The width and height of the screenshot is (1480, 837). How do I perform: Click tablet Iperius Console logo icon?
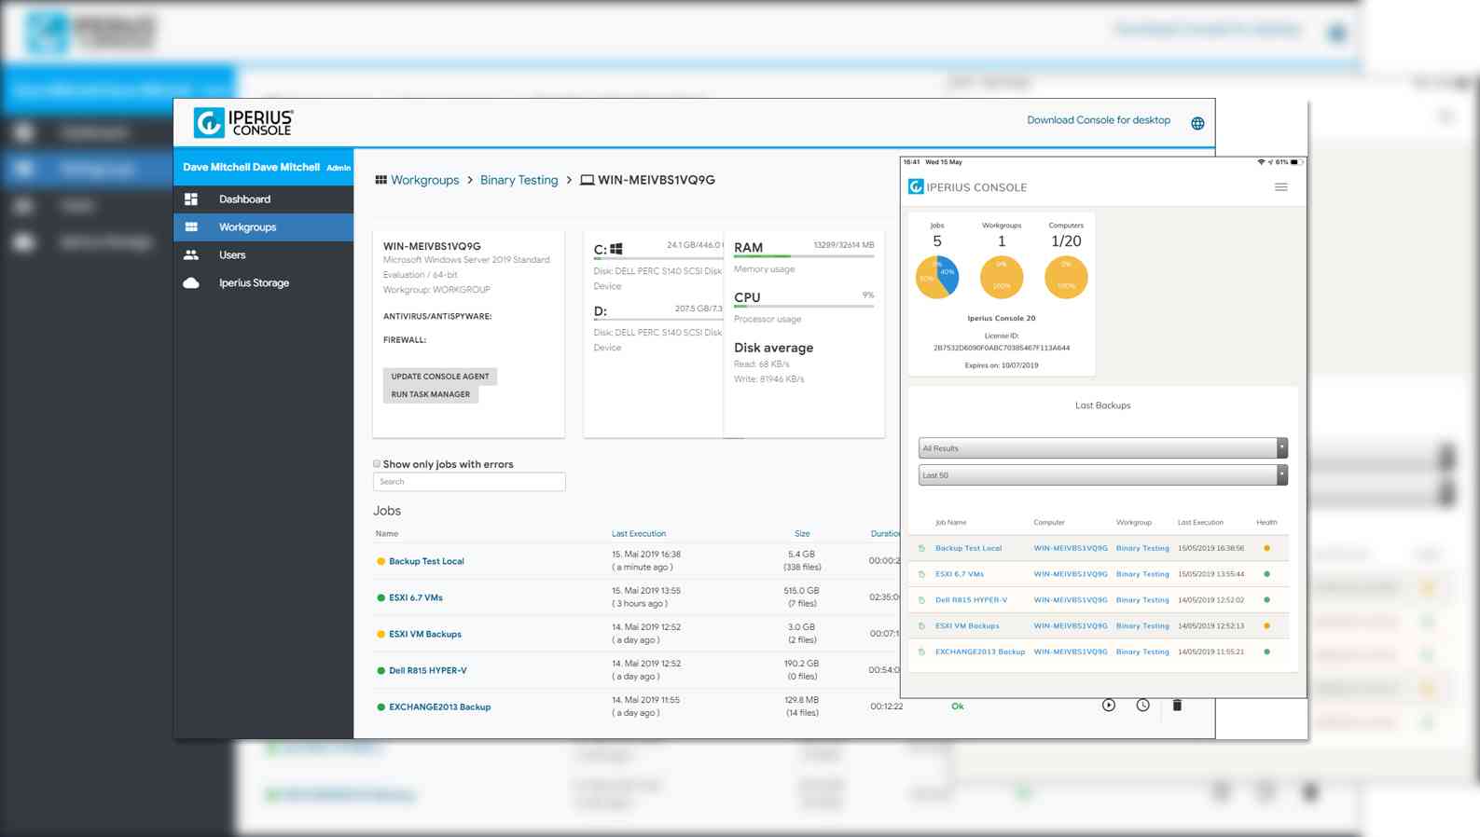pyautogui.click(x=916, y=186)
